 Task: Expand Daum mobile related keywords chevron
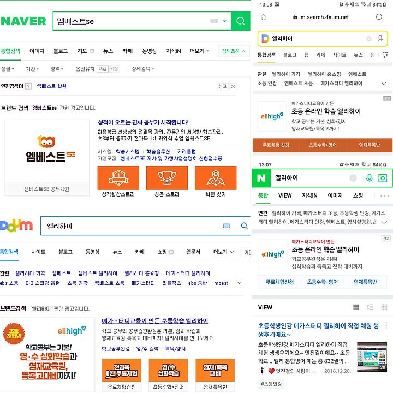coord(384,83)
